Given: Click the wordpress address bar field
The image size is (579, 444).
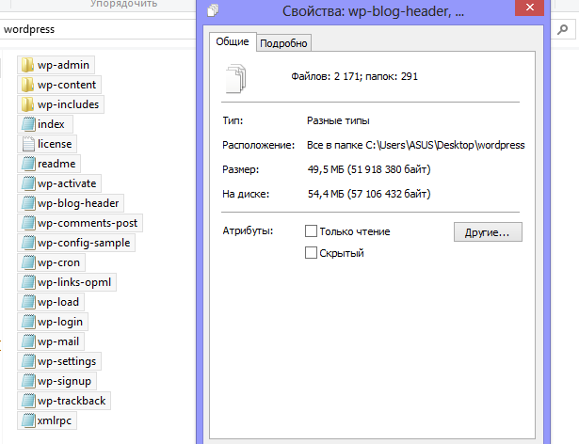Looking at the screenshot, I should coord(98,29).
